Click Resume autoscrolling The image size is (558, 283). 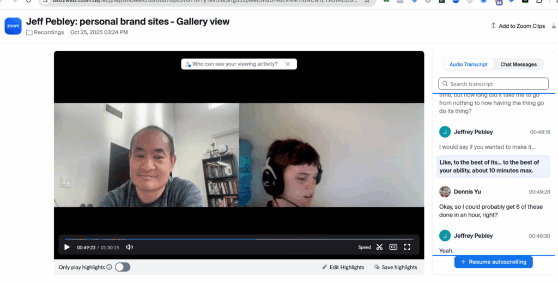point(493,262)
